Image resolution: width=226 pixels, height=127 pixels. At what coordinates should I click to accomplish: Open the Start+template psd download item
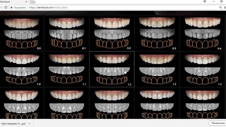(13, 123)
